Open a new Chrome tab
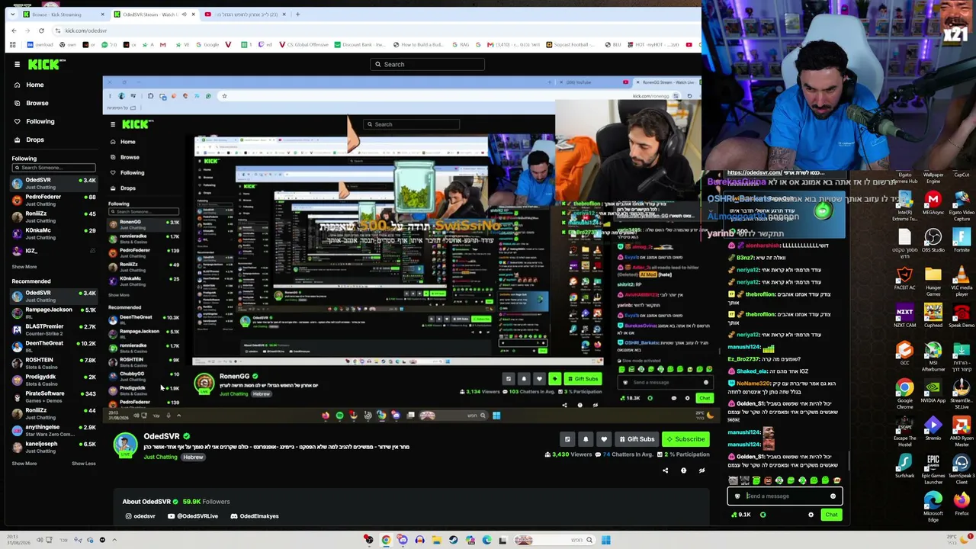 click(297, 14)
